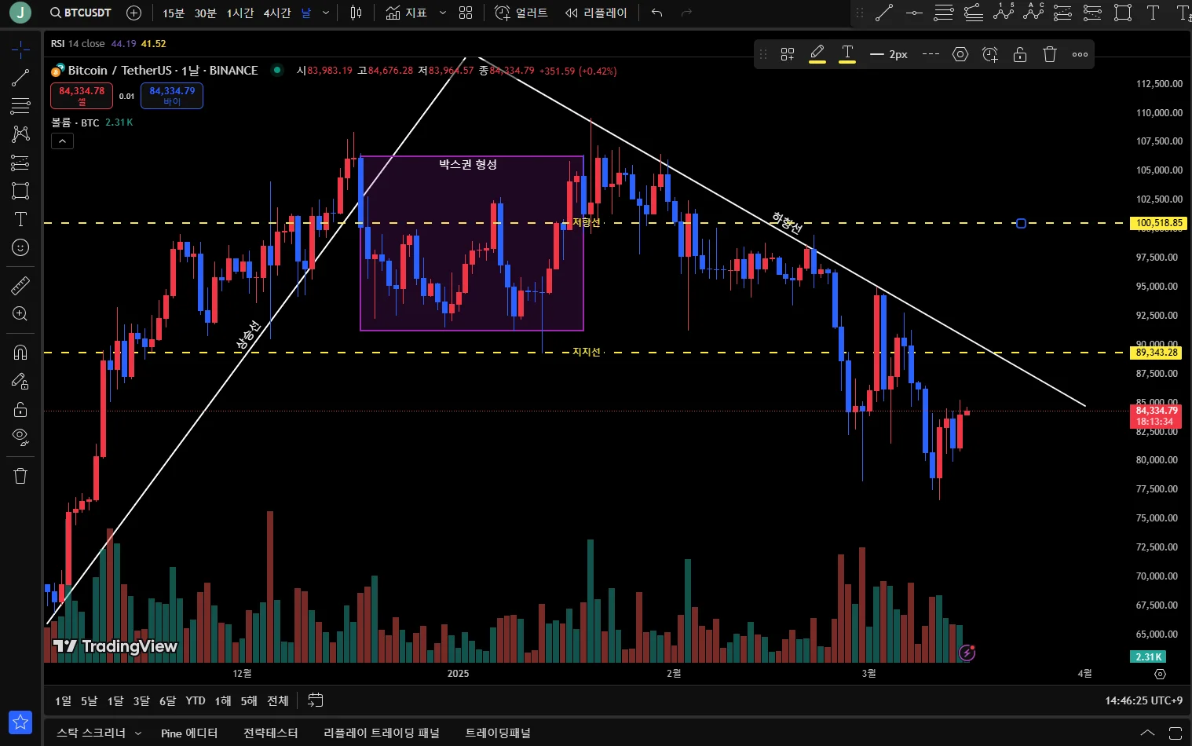Collapse the indicator legend with the arrow
The width and height of the screenshot is (1192, 746).
click(62, 141)
